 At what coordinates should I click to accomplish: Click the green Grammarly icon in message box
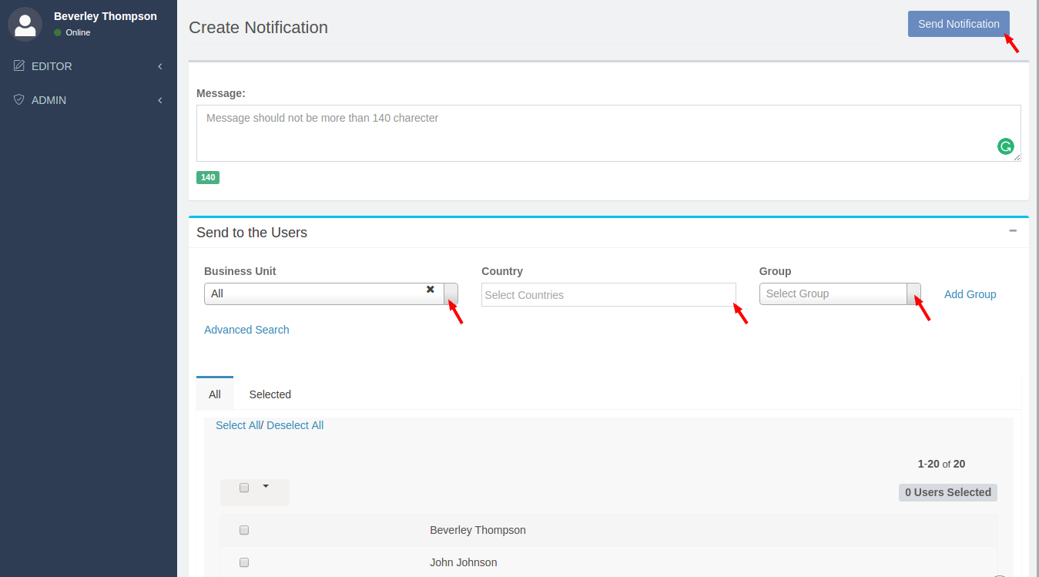[x=1005, y=146]
